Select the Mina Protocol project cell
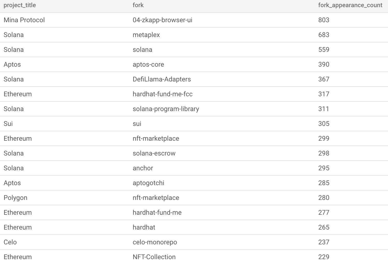 24,20
